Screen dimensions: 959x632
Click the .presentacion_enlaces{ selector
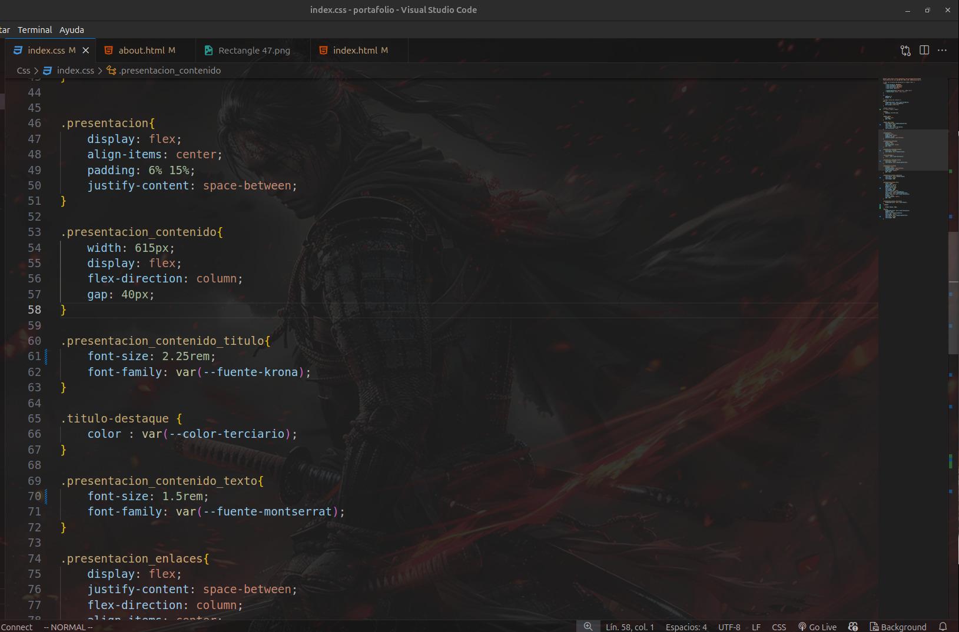click(135, 559)
